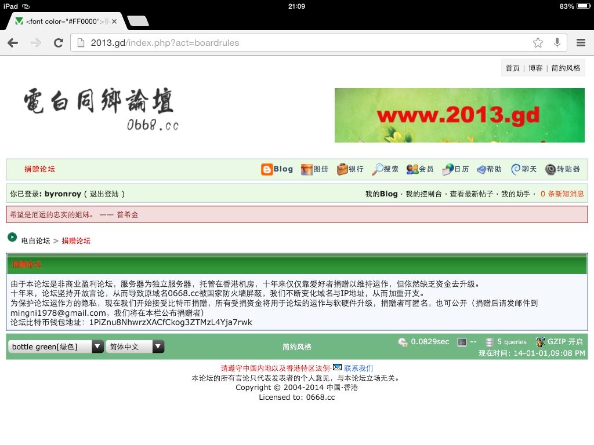Reload the page with the refresh button
The width and height of the screenshot is (594, 445).
pos(58,43)
